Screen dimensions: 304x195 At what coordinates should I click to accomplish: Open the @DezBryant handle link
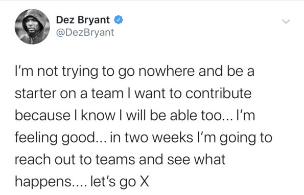coord(85,32)
